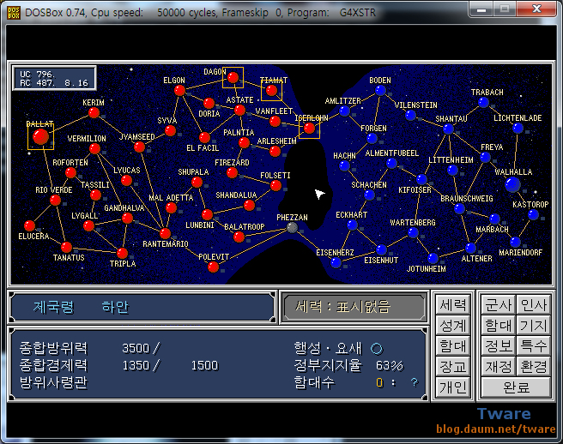Viewport: 563px width, 444px height.
Task: Select the POLEVIT red planet
Action: pos(213,267)
